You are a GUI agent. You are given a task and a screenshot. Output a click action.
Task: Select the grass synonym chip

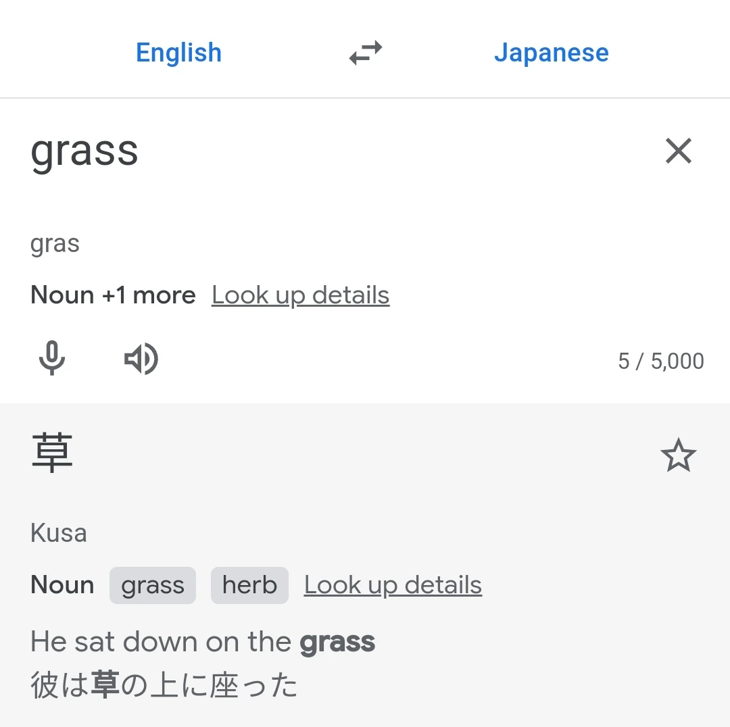click(x=153, y=585)
